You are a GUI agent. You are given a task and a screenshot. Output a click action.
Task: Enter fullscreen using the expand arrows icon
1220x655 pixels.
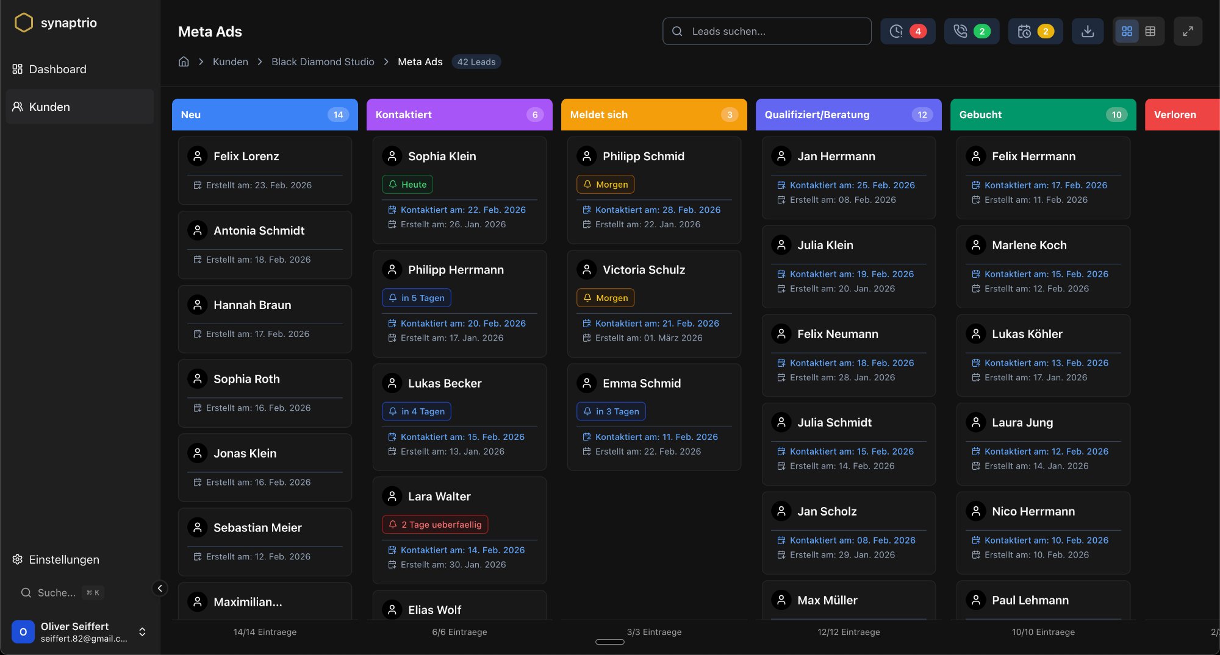coord(1188,30)
